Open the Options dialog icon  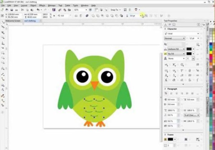click(x=125, y=10)
